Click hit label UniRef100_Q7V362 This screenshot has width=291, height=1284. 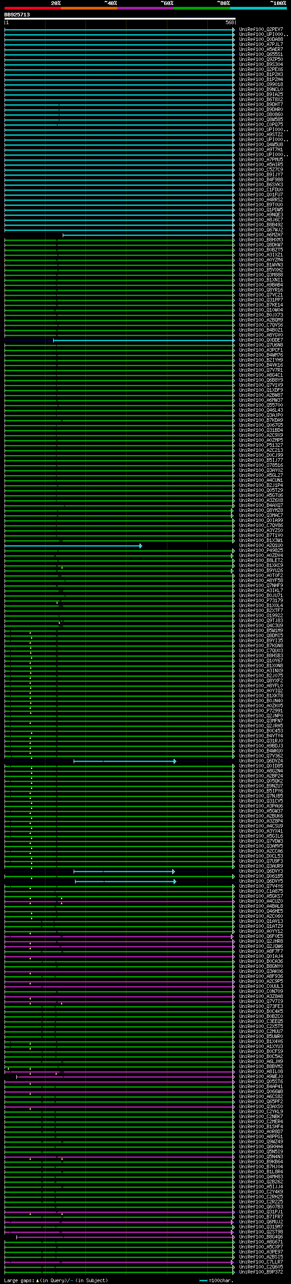(261, 756)
